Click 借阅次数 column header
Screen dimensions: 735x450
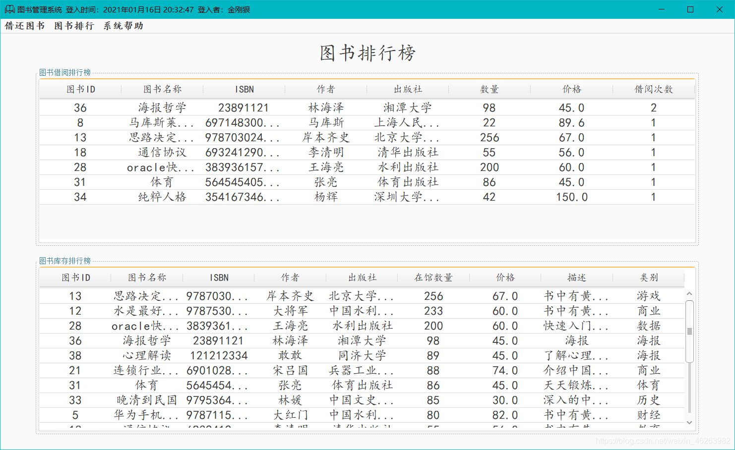coord(654,89)
